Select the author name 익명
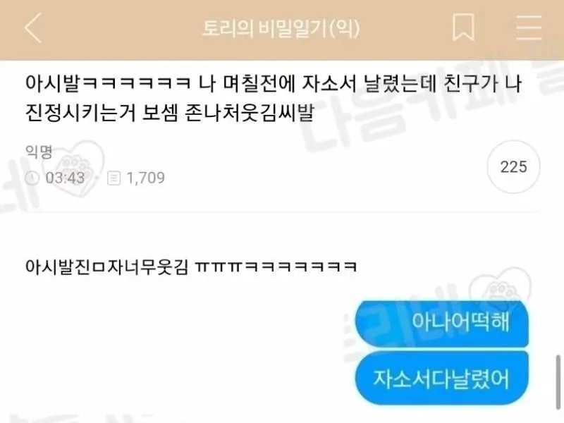564x423 pixels. (x=39, y=152)
